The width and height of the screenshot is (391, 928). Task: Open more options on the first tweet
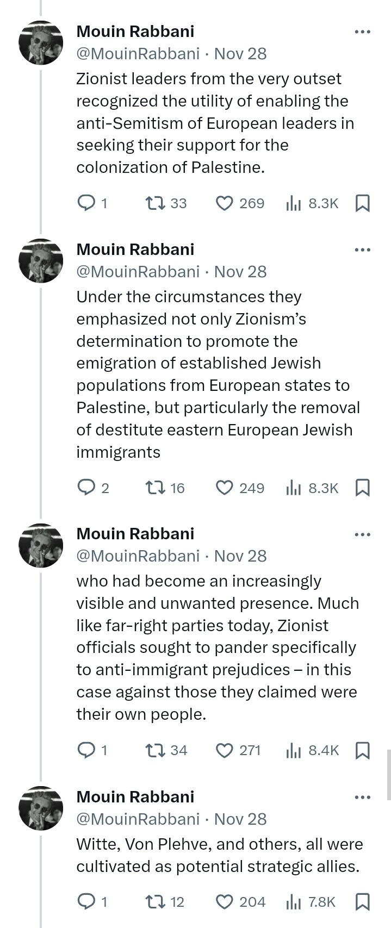click(362, 32)
